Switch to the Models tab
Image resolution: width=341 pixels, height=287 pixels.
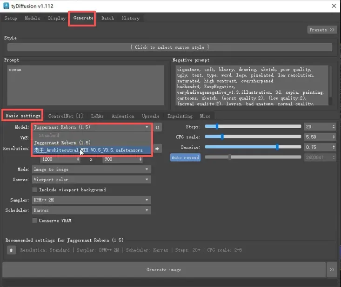(32, 18)
